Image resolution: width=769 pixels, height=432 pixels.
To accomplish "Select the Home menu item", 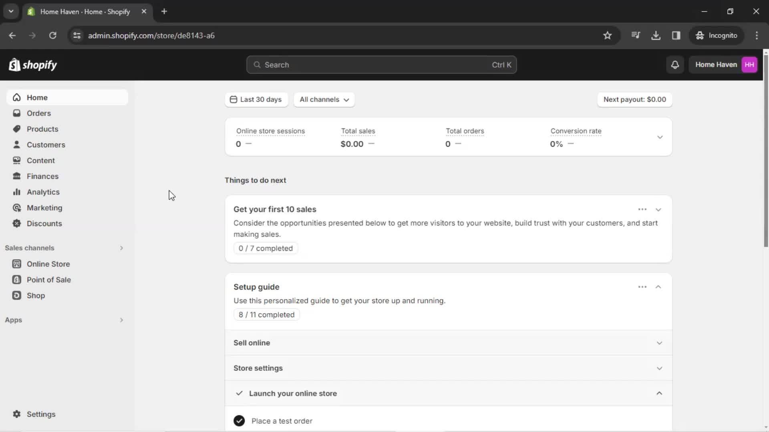I will coord(37,97).
